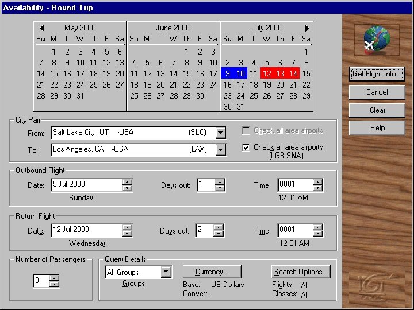Click the May 2000 month heading
This screenshot has height=310, width=414.
tap(80, 28)
